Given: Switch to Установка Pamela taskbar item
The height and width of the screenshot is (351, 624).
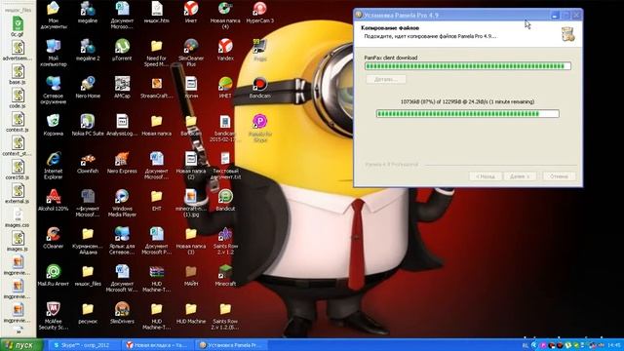Looking at the screenshot, I should click(x=231, y=345).
